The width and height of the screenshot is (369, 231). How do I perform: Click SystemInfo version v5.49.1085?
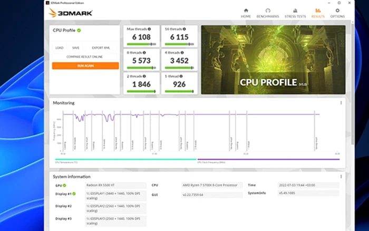click(x=308, y=193)
